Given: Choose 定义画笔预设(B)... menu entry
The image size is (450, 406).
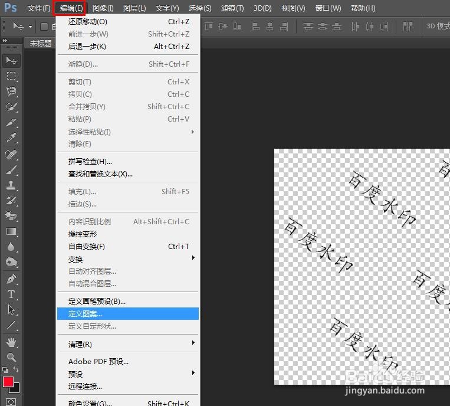Looking at the screenshot, I should 128,302.
